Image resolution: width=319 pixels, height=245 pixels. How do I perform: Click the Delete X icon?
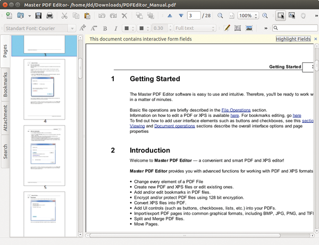click(x=124, y=15)
